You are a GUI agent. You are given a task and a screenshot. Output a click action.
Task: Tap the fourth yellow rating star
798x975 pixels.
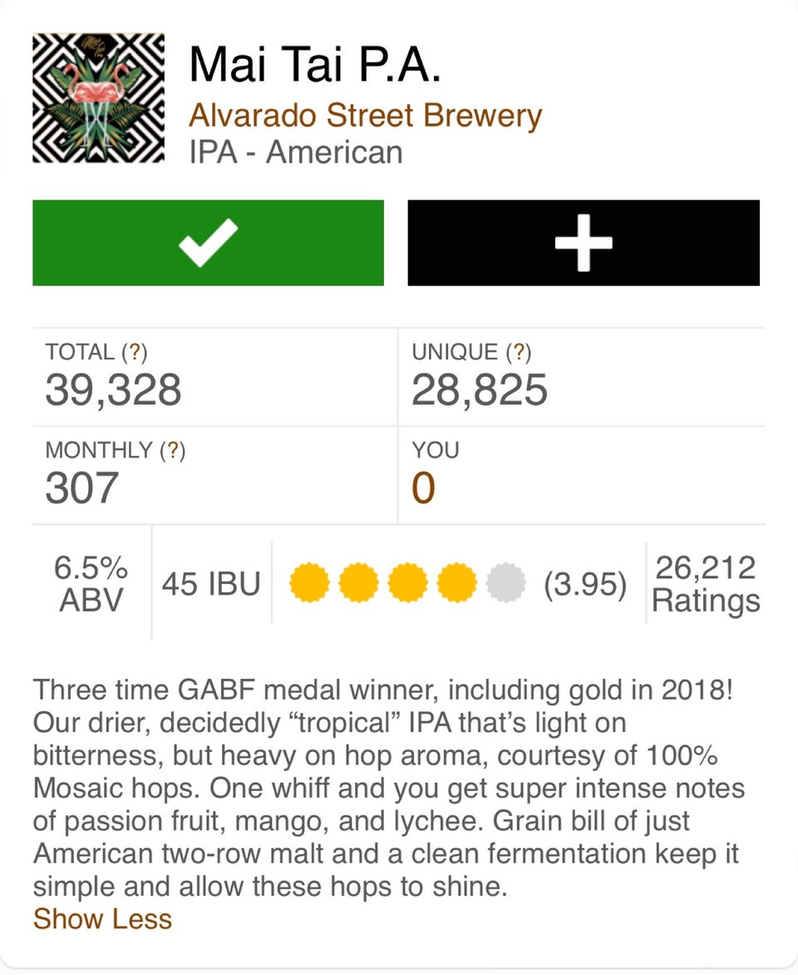pyautogui.click(x=456, y=583)
